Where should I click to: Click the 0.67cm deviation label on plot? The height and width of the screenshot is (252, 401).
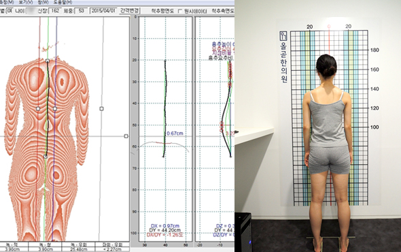pyautogui.click(x=175, y=133)
